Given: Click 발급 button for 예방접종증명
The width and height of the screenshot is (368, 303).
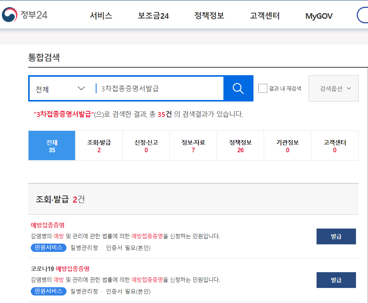Looking at the screenshot, I should click(x=336, y=236).
